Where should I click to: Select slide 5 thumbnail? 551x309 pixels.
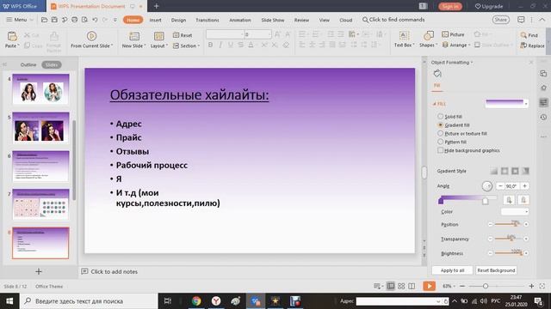point(40,128)
